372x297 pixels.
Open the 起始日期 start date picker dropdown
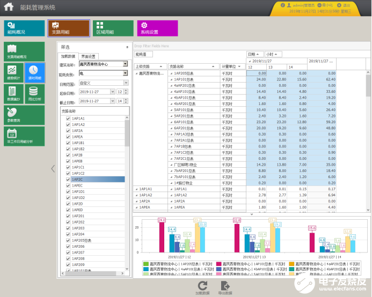coord(112,92)
